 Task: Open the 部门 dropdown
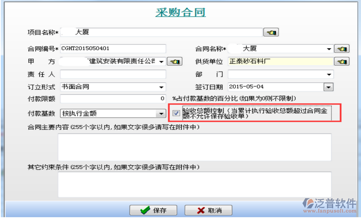[x=329, y=74]
